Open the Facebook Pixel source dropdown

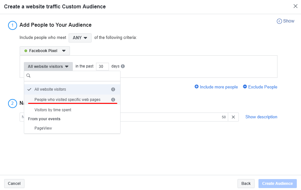45,51
